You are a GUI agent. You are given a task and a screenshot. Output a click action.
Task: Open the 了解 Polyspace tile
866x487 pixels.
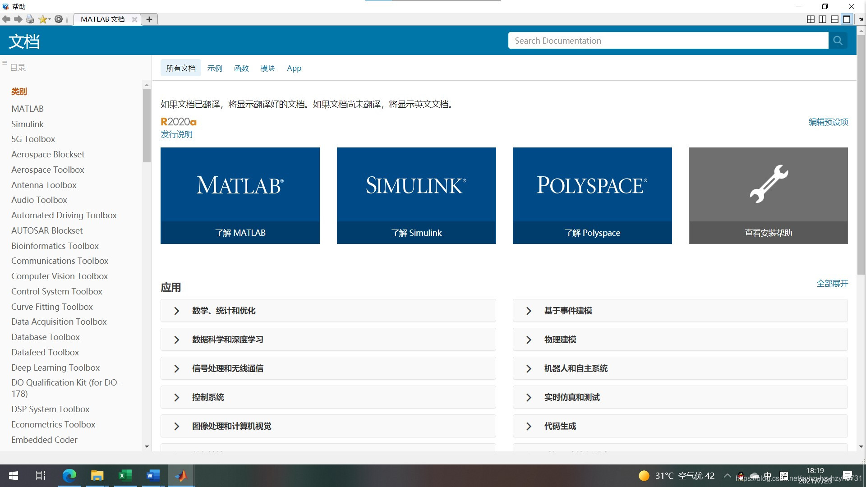(x=592, y=196)
